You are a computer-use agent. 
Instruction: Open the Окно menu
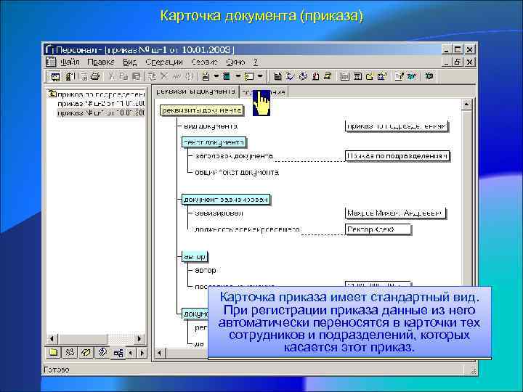(x=235, y=62)
